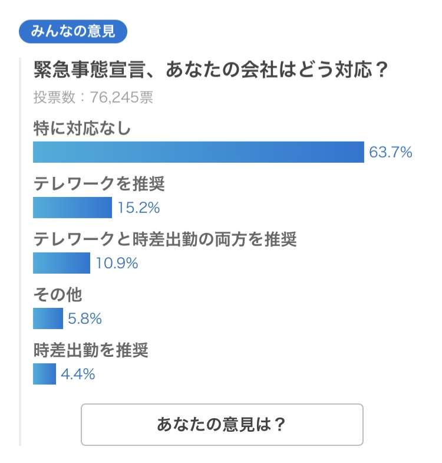442x463 pixels.
Task: Click the 63.7% result bar
Action: (199, 152)
